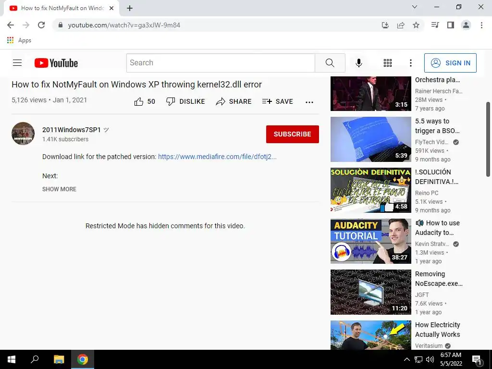Save video to playlist with SAVE
The image size is (492, 369).
point(277,101)
